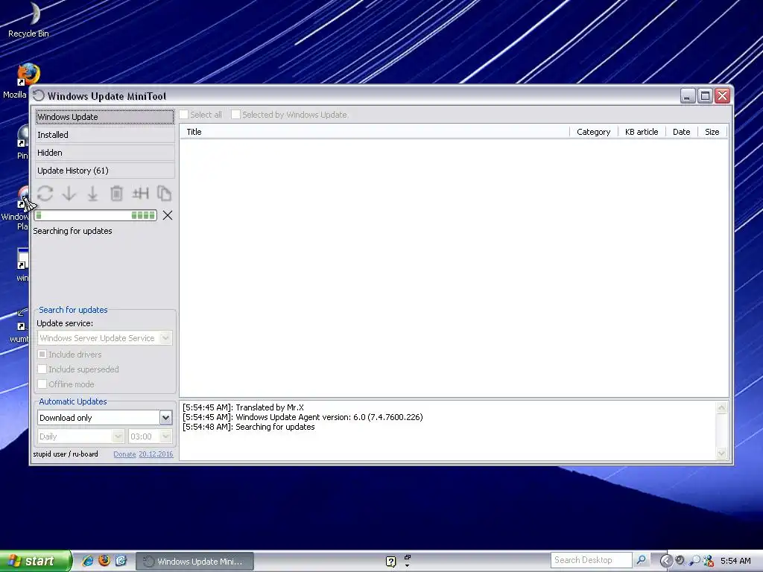Expand hidden tray icons arrow
The height and width of the screenshot is (572, 763).
click(665, 562)
